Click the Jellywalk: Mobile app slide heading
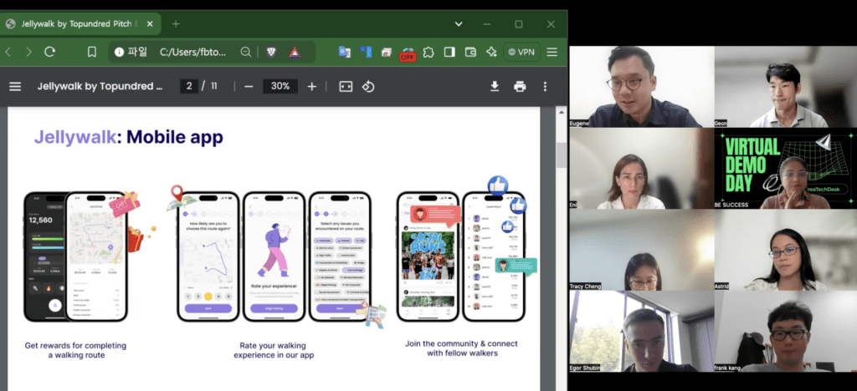The height and width of the screenshot is (391, 857). 128,137
